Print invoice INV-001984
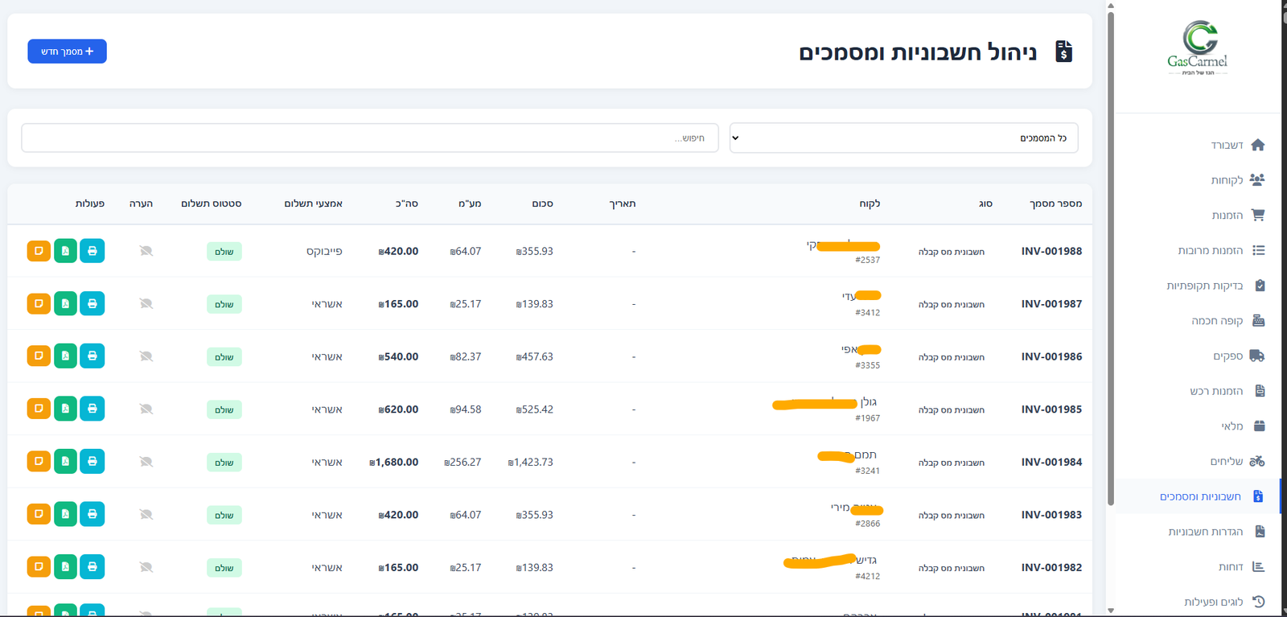Viewport: 1287px width, 617px height. pyautogui.click(x=93, y=461)
